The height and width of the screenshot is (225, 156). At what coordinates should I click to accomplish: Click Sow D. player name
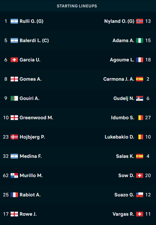(x=126, y=175)
